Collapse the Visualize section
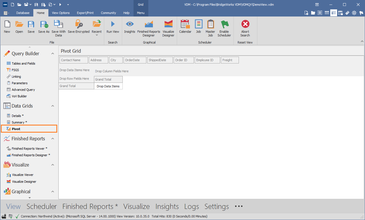The image size is (365, 220). [52, 165]
